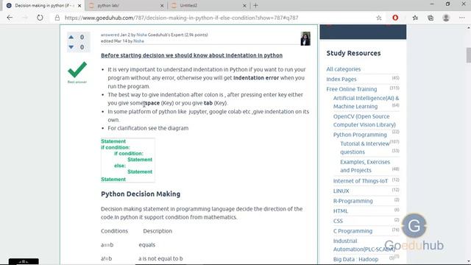Open Industrial Automation PLC-SCADA category
The width and height of the screenshot is (471, 265).
click(x=364, y=245)
